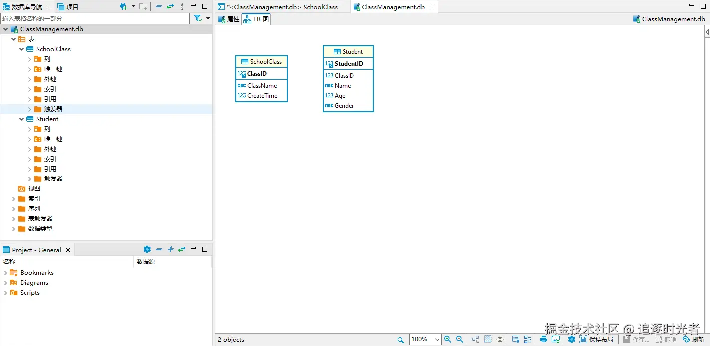Focus the table name search input field
Screen dimensions: 710x346
[95, 18]
